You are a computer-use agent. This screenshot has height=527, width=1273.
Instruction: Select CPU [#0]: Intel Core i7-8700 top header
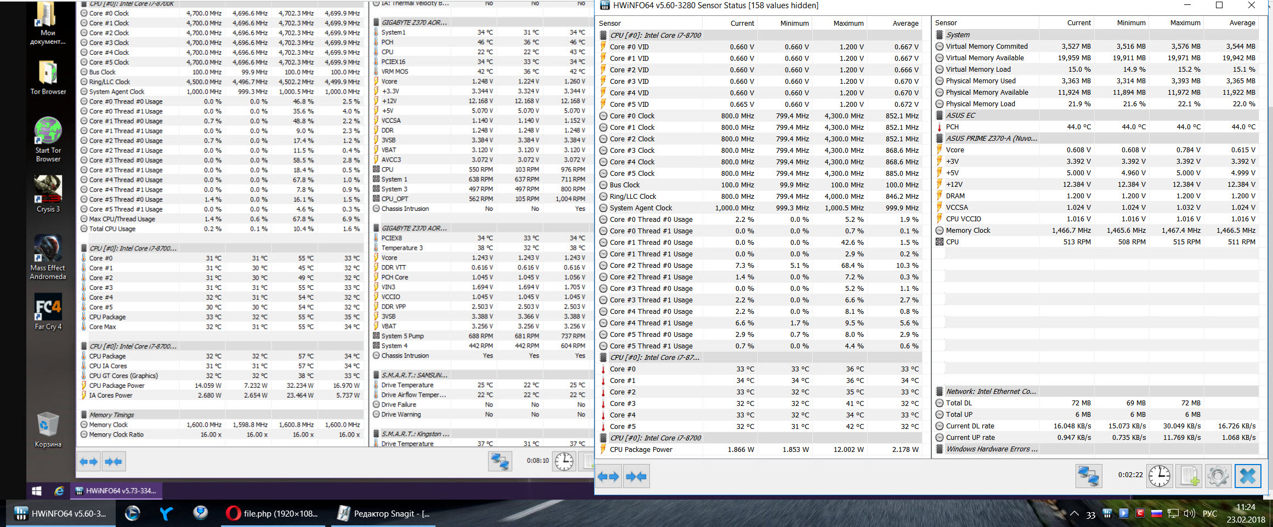click(x=760, y=35)
